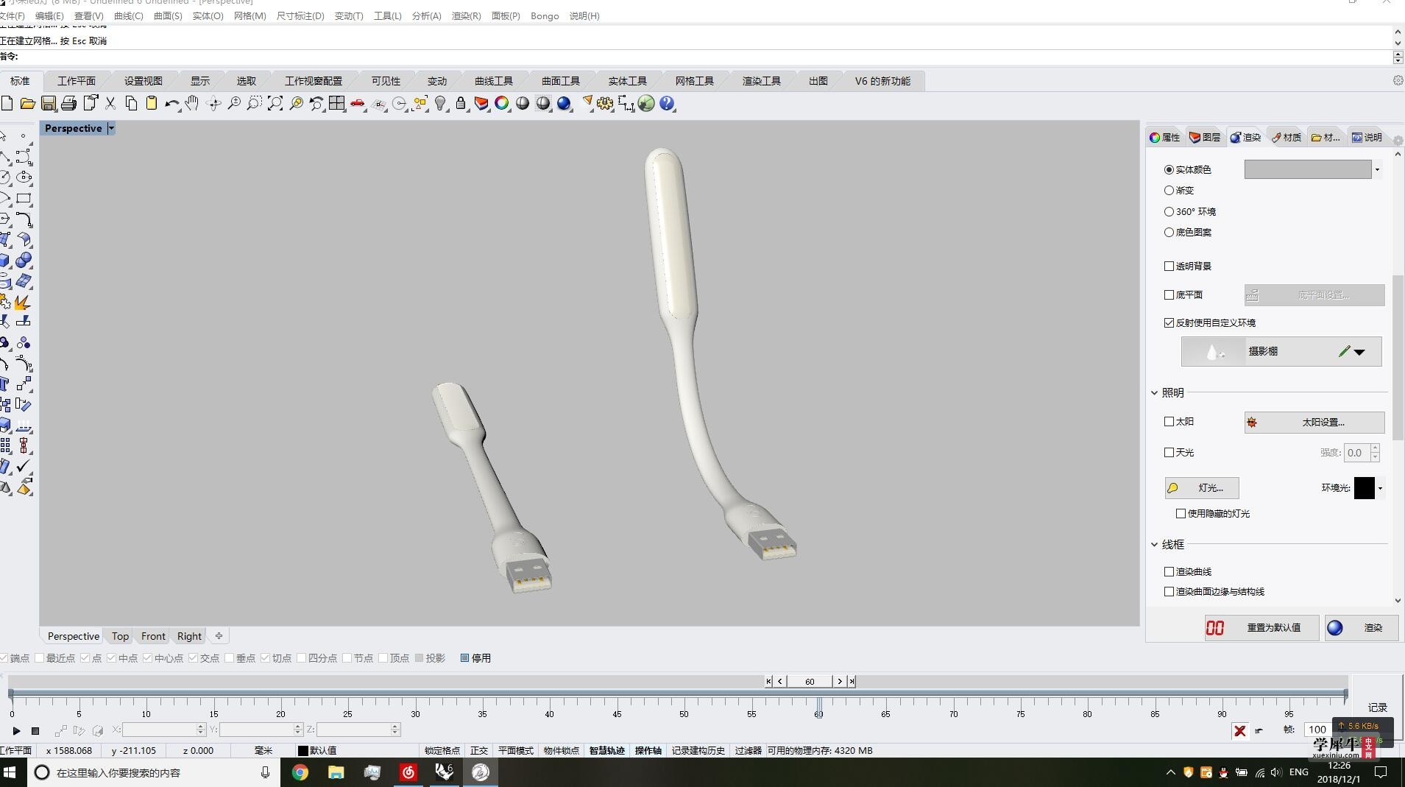Viewport: 1405px width, 787px height.
Task: Switch to the 渲染工具 toolbar tab
Action: tap(761, 81)
